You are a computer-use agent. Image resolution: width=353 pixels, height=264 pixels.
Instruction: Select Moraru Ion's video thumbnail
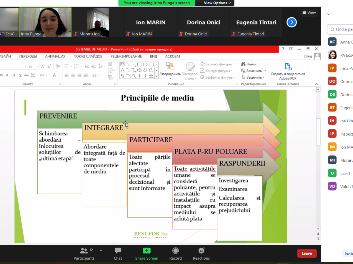[x=91, y=22]
